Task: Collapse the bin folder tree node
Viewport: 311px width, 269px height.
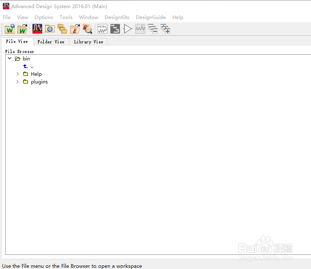Action: click(9, 58)
